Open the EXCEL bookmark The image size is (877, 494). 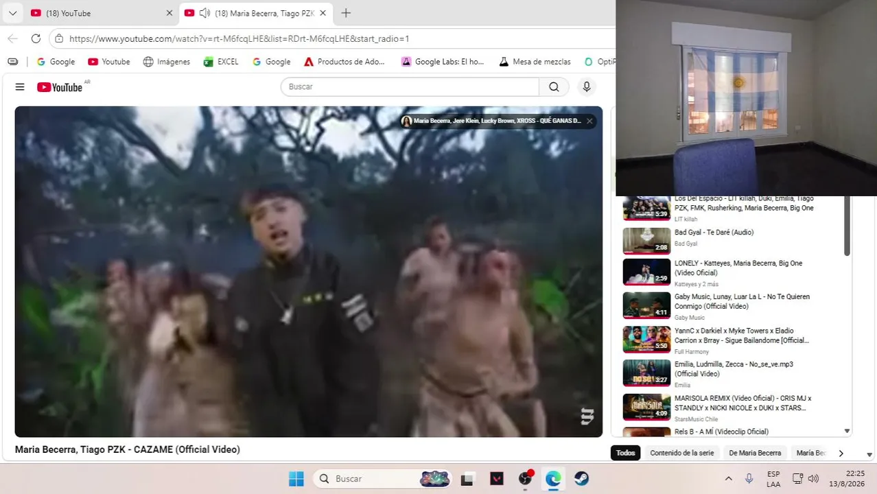(x=221, y=62)
